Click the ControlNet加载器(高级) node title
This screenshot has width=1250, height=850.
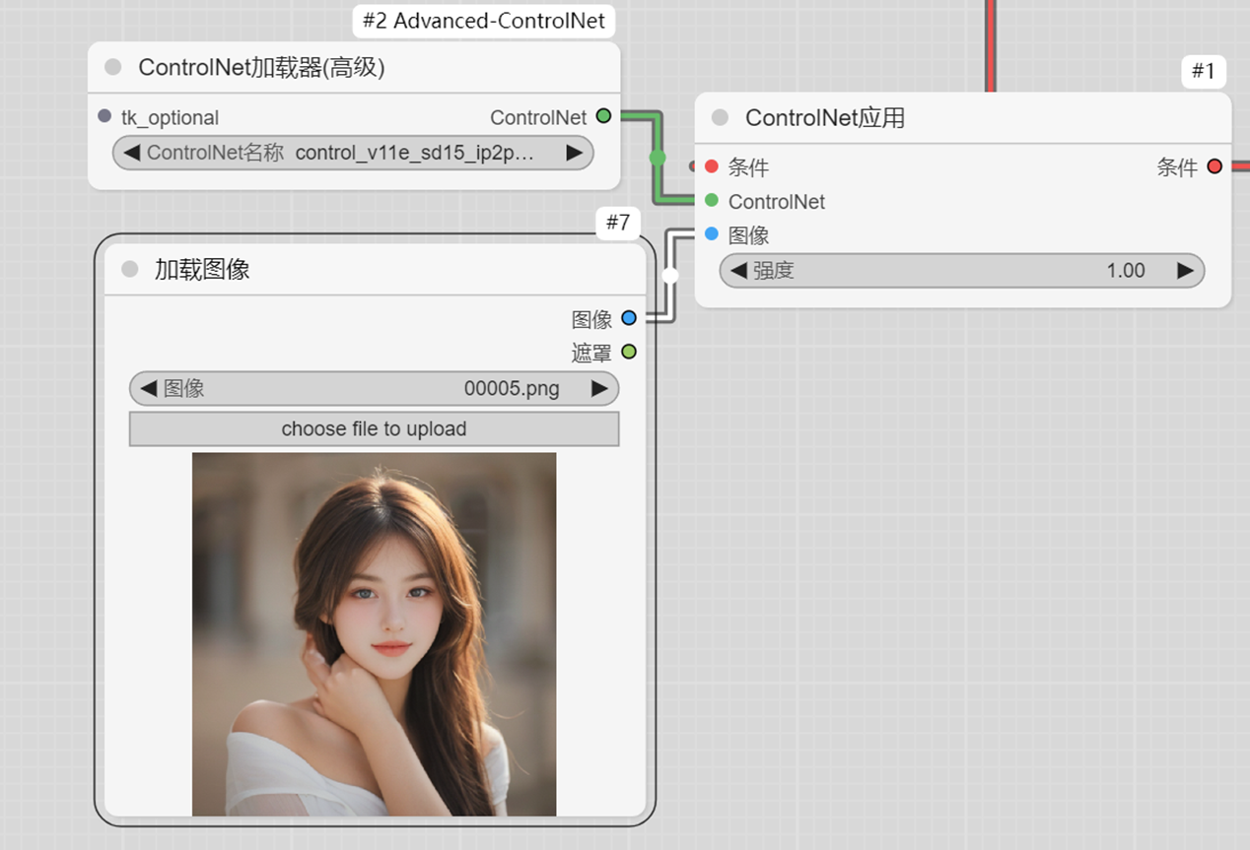[x=261, y=67]
